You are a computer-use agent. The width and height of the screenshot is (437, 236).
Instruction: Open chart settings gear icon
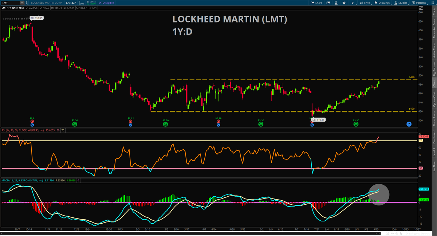(343, 3)
